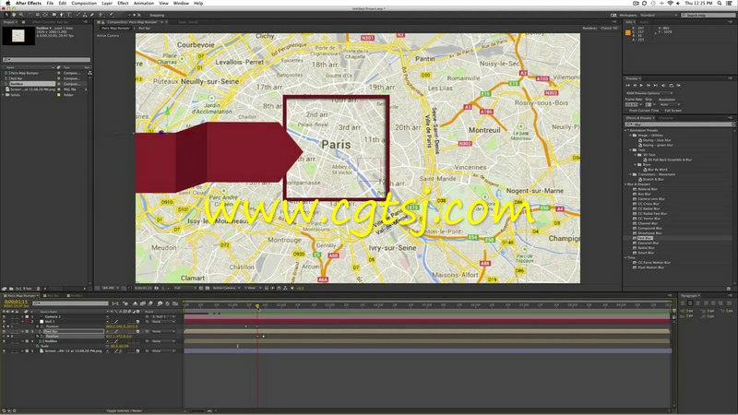Hide the Red Bar layer
This screenshot has width=738, height=415.
4,331
